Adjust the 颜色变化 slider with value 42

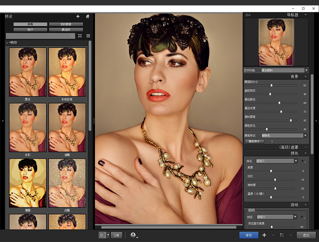267,129
